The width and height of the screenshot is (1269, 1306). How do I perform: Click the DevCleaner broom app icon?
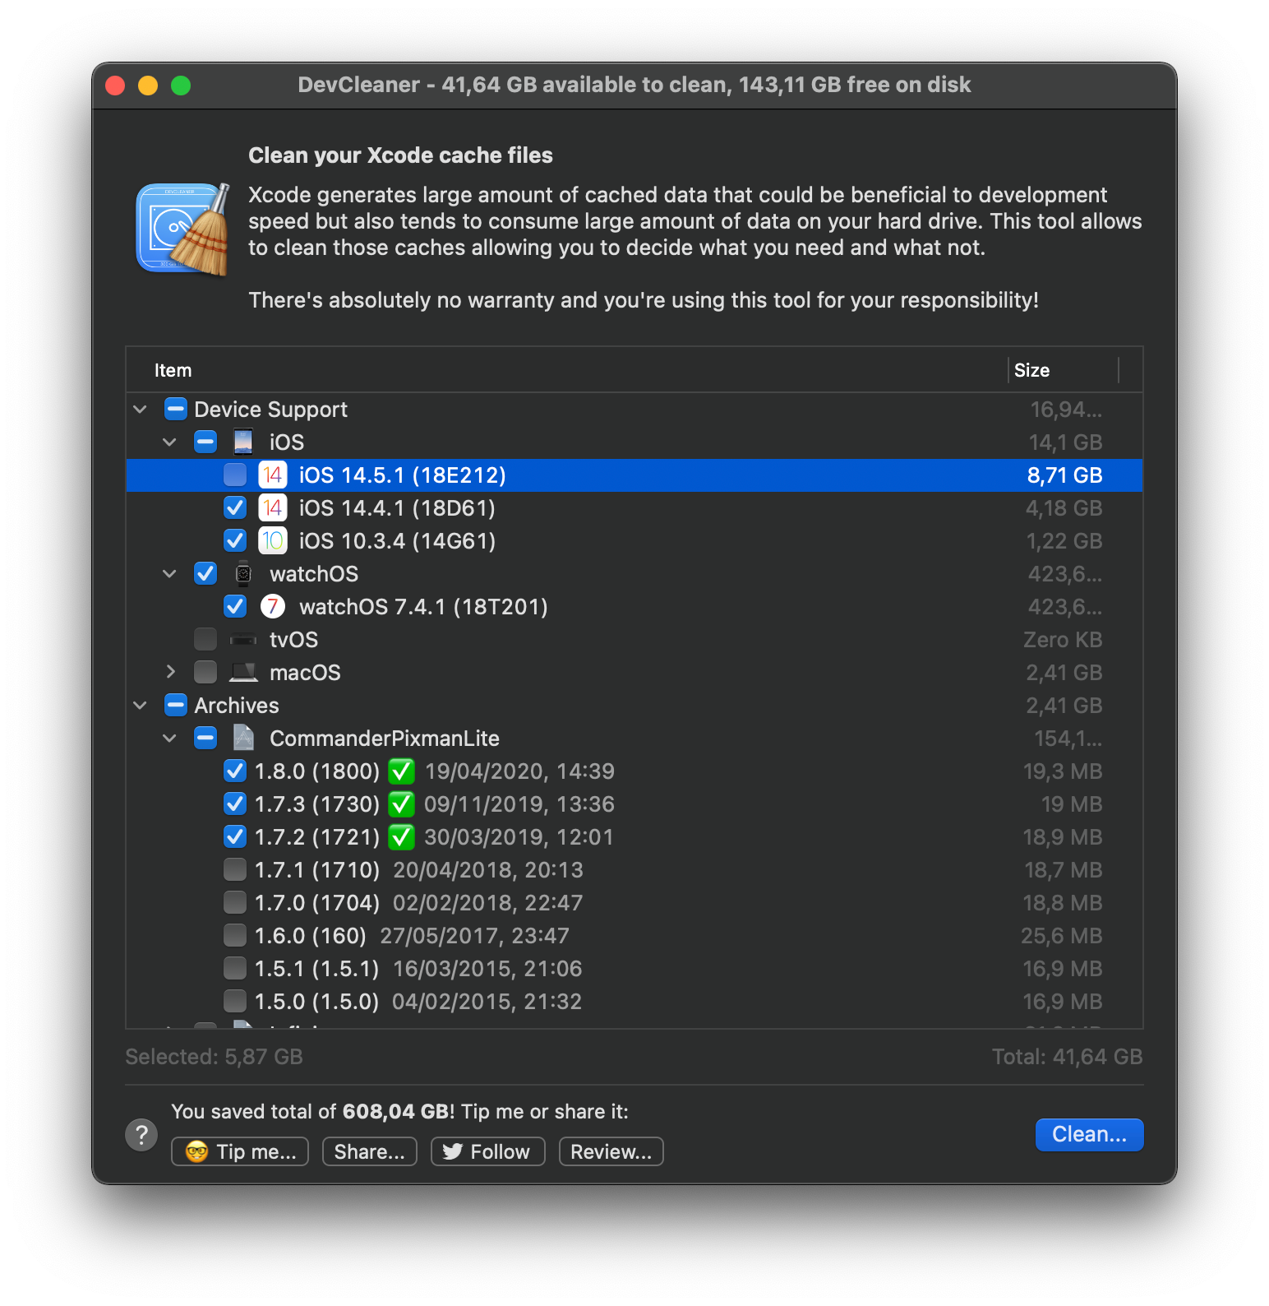(x=182, y=229)
